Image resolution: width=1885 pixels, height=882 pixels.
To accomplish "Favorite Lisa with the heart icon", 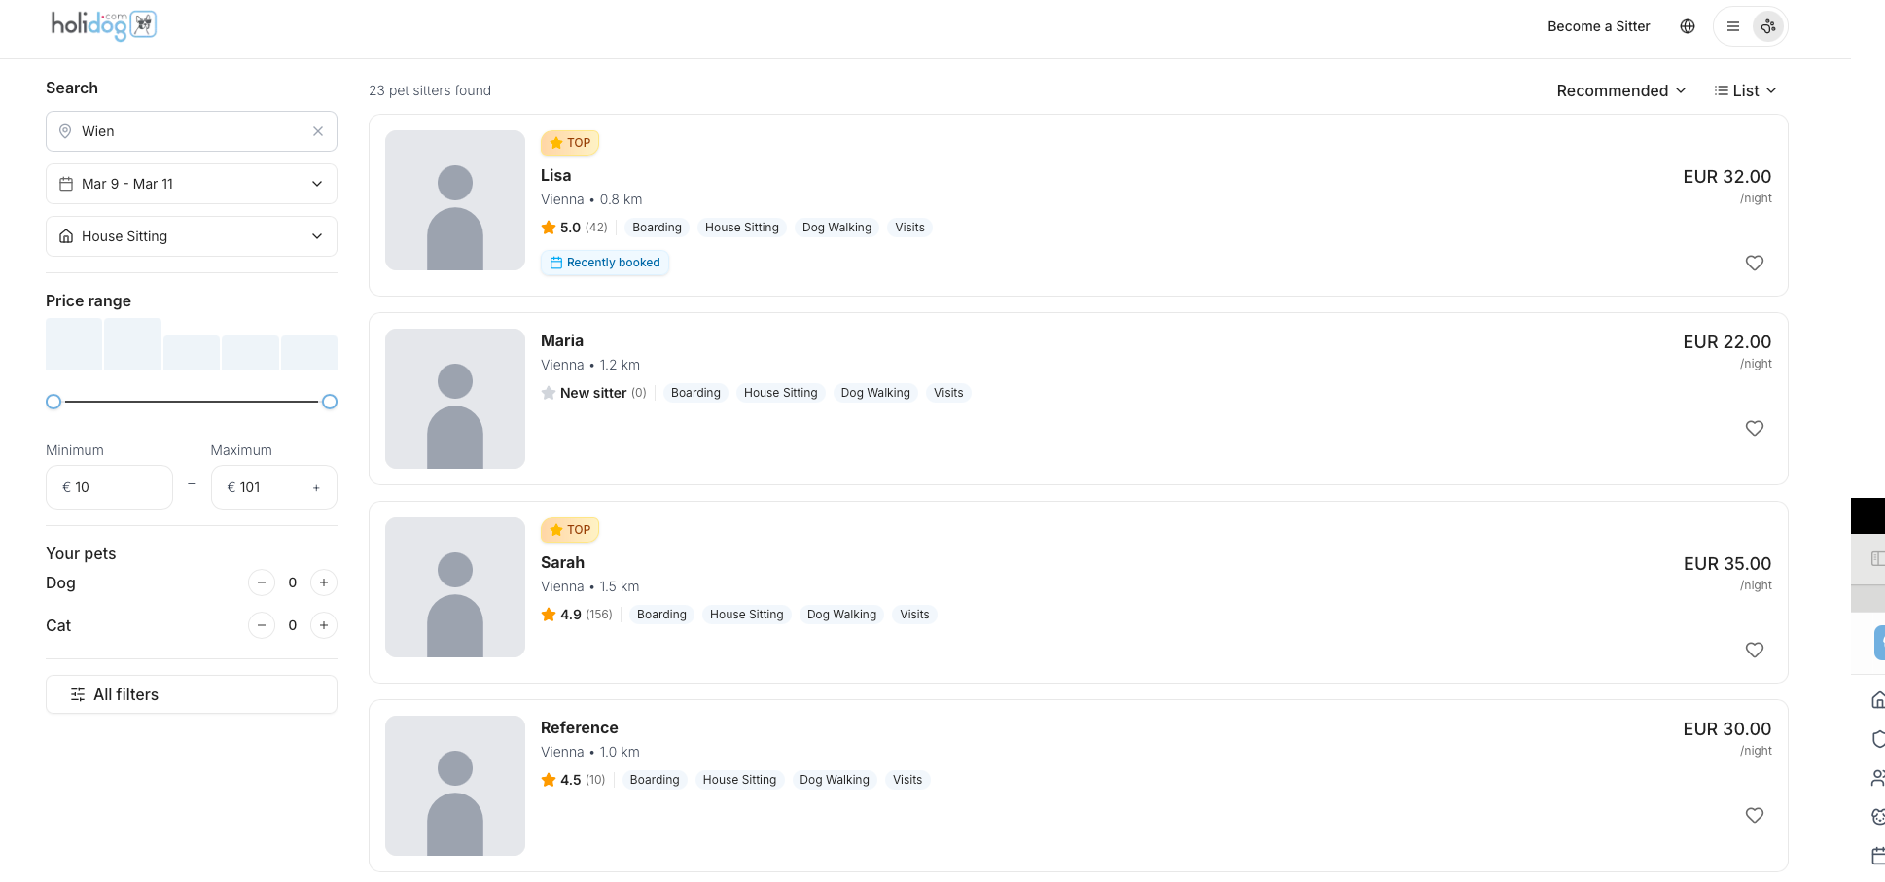I will point(1754,263).
